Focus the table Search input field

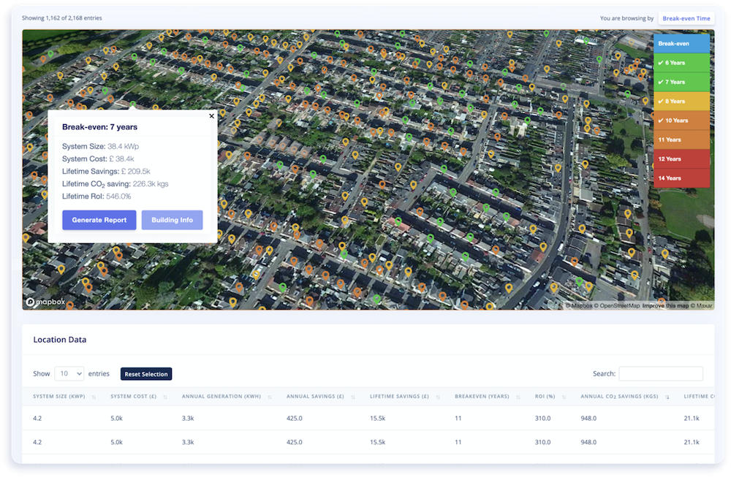(660, 373)
